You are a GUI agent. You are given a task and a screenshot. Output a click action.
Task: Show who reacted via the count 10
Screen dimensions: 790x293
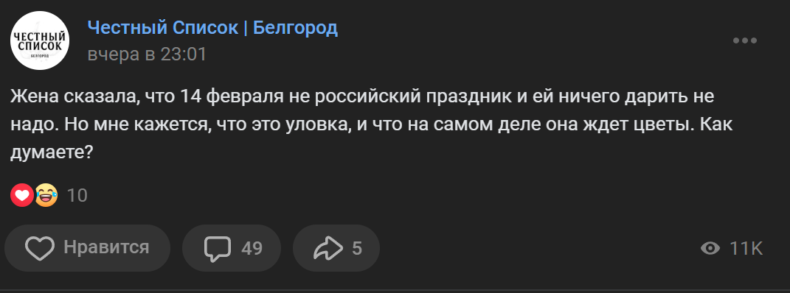pos(77,196)
